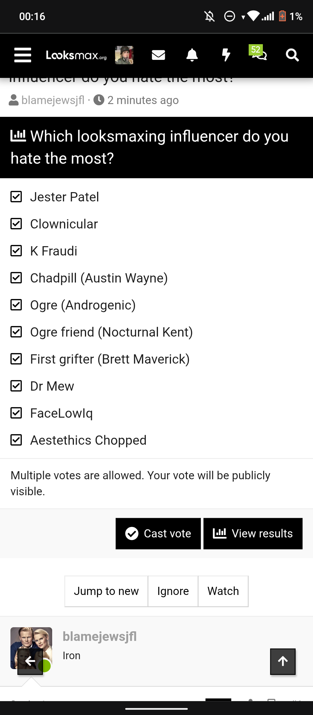
Task: Open the private messages envelope icon
Action: tap(158, 55)
